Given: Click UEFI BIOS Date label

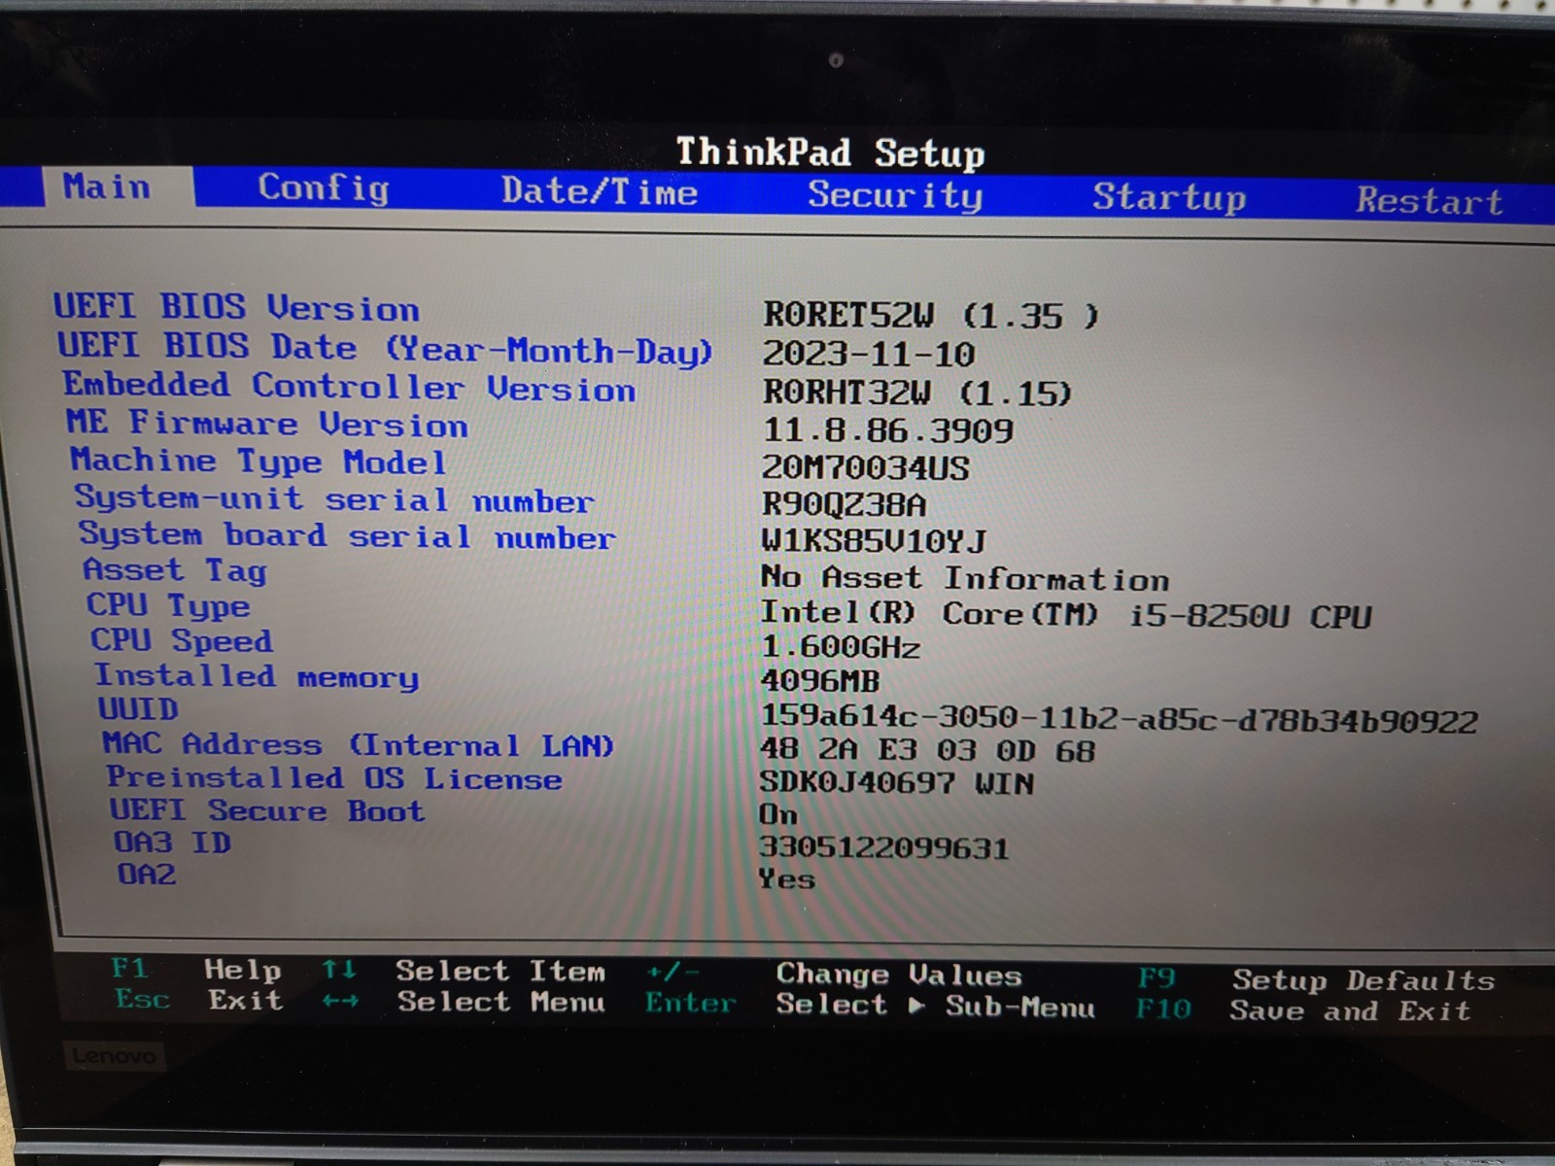Looking at the screenshot, I should pyautogui.click(x=386, y=348).
